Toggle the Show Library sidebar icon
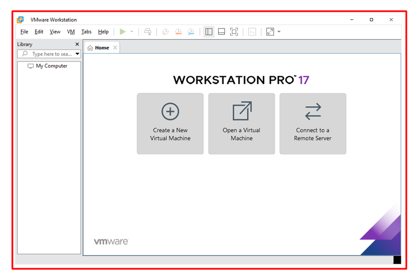Screen dimensions: 417x280 pos(209,32)
